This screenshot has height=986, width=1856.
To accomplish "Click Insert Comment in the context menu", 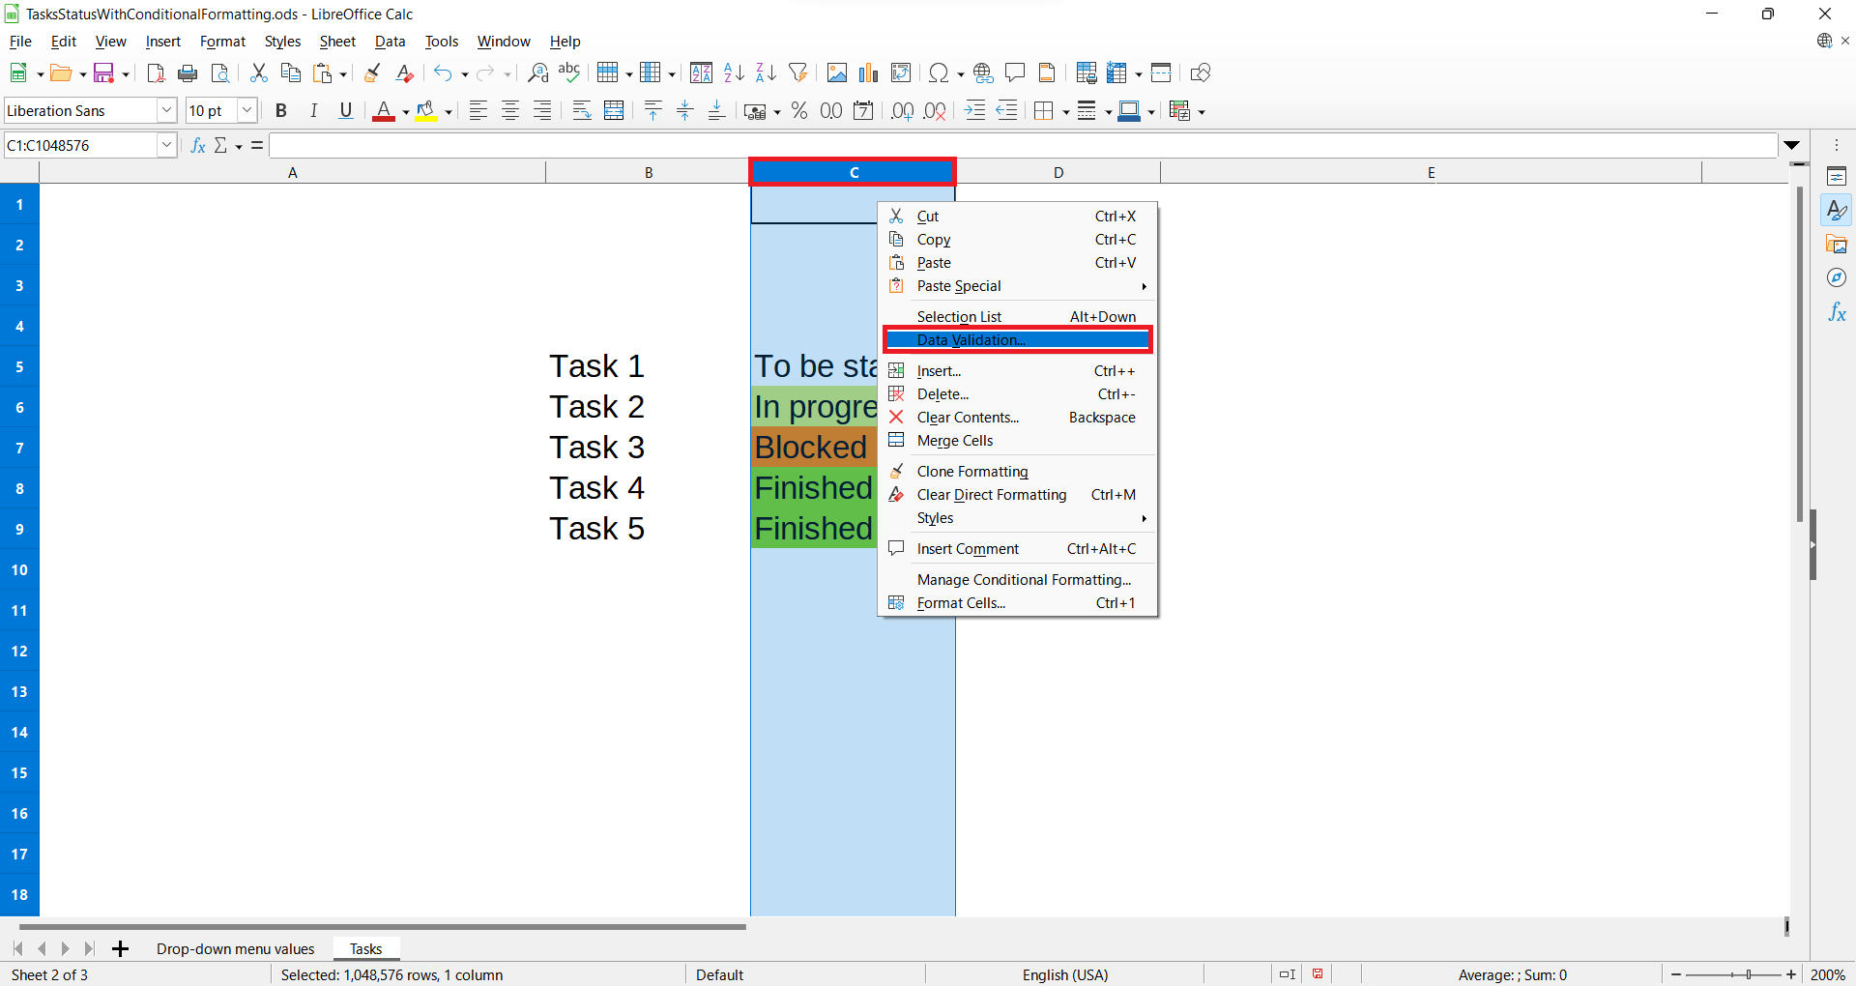I will [1019, 549].
